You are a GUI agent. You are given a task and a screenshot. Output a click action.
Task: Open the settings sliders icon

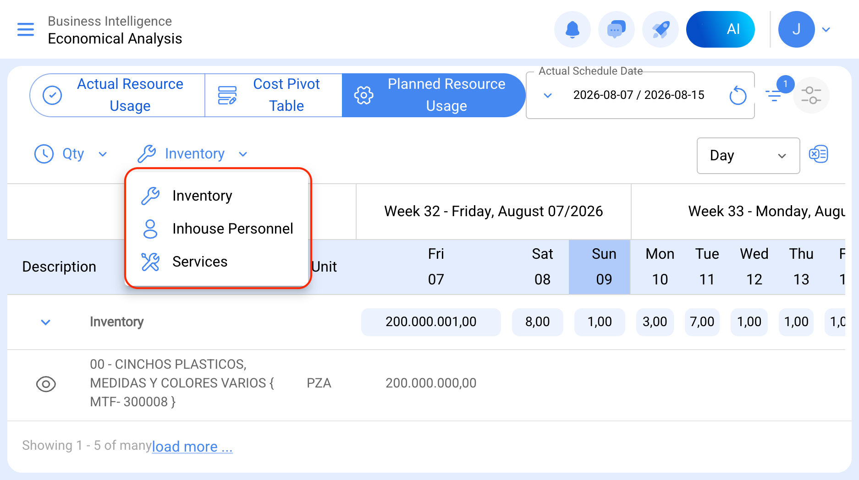pos(811,95)
